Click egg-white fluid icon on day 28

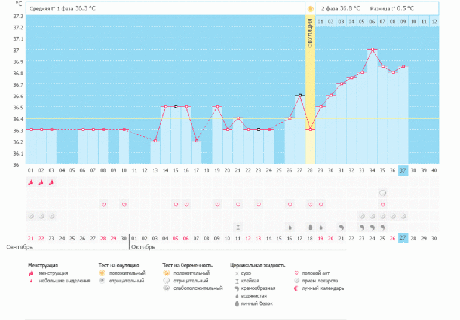tap(310, 227)
